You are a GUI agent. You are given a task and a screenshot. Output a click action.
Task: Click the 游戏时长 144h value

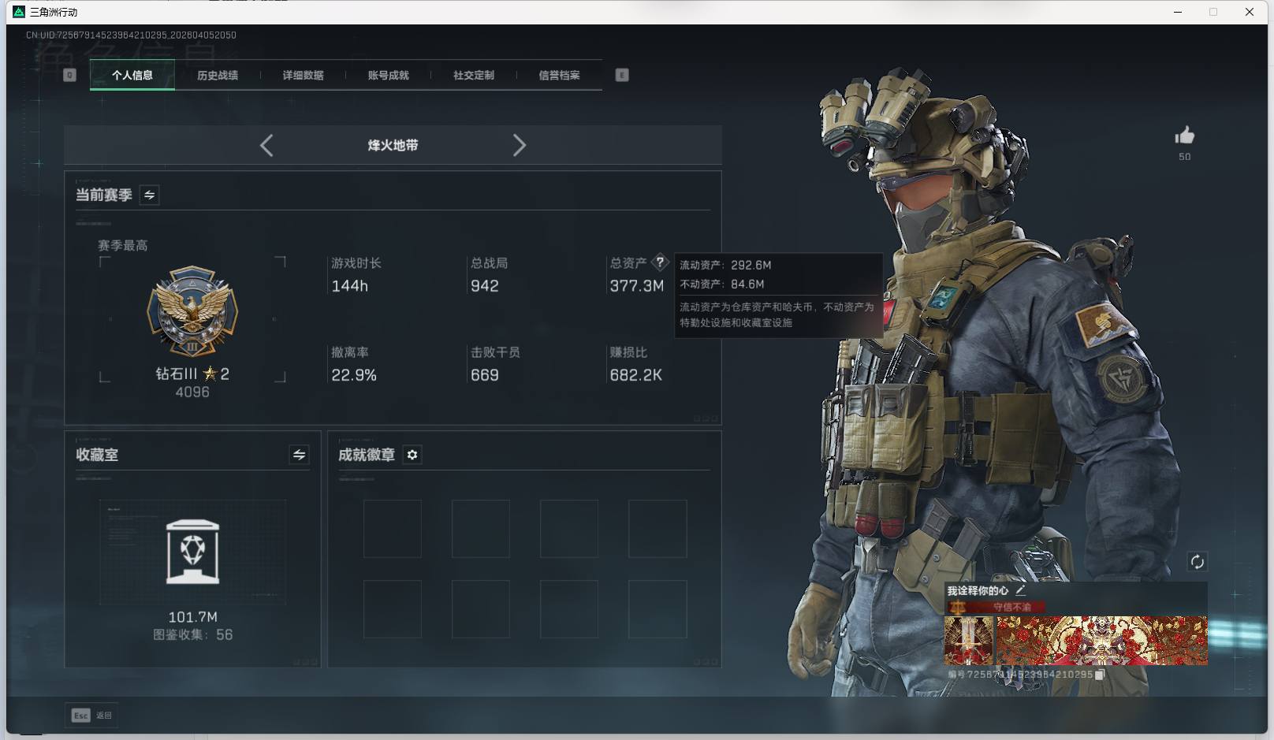pos(350,286)
